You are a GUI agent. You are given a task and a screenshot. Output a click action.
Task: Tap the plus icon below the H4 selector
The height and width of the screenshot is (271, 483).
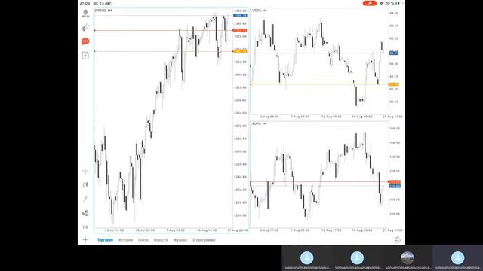point(85,239)
